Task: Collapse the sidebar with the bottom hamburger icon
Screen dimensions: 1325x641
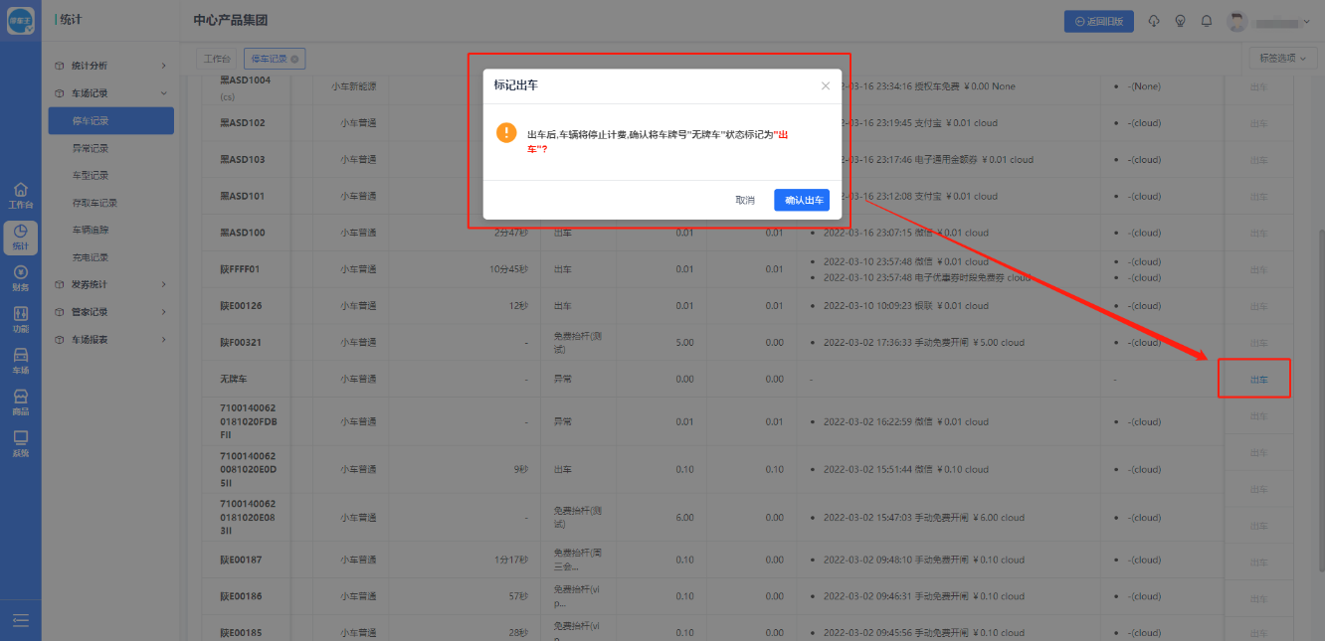Action: [21, 621]
